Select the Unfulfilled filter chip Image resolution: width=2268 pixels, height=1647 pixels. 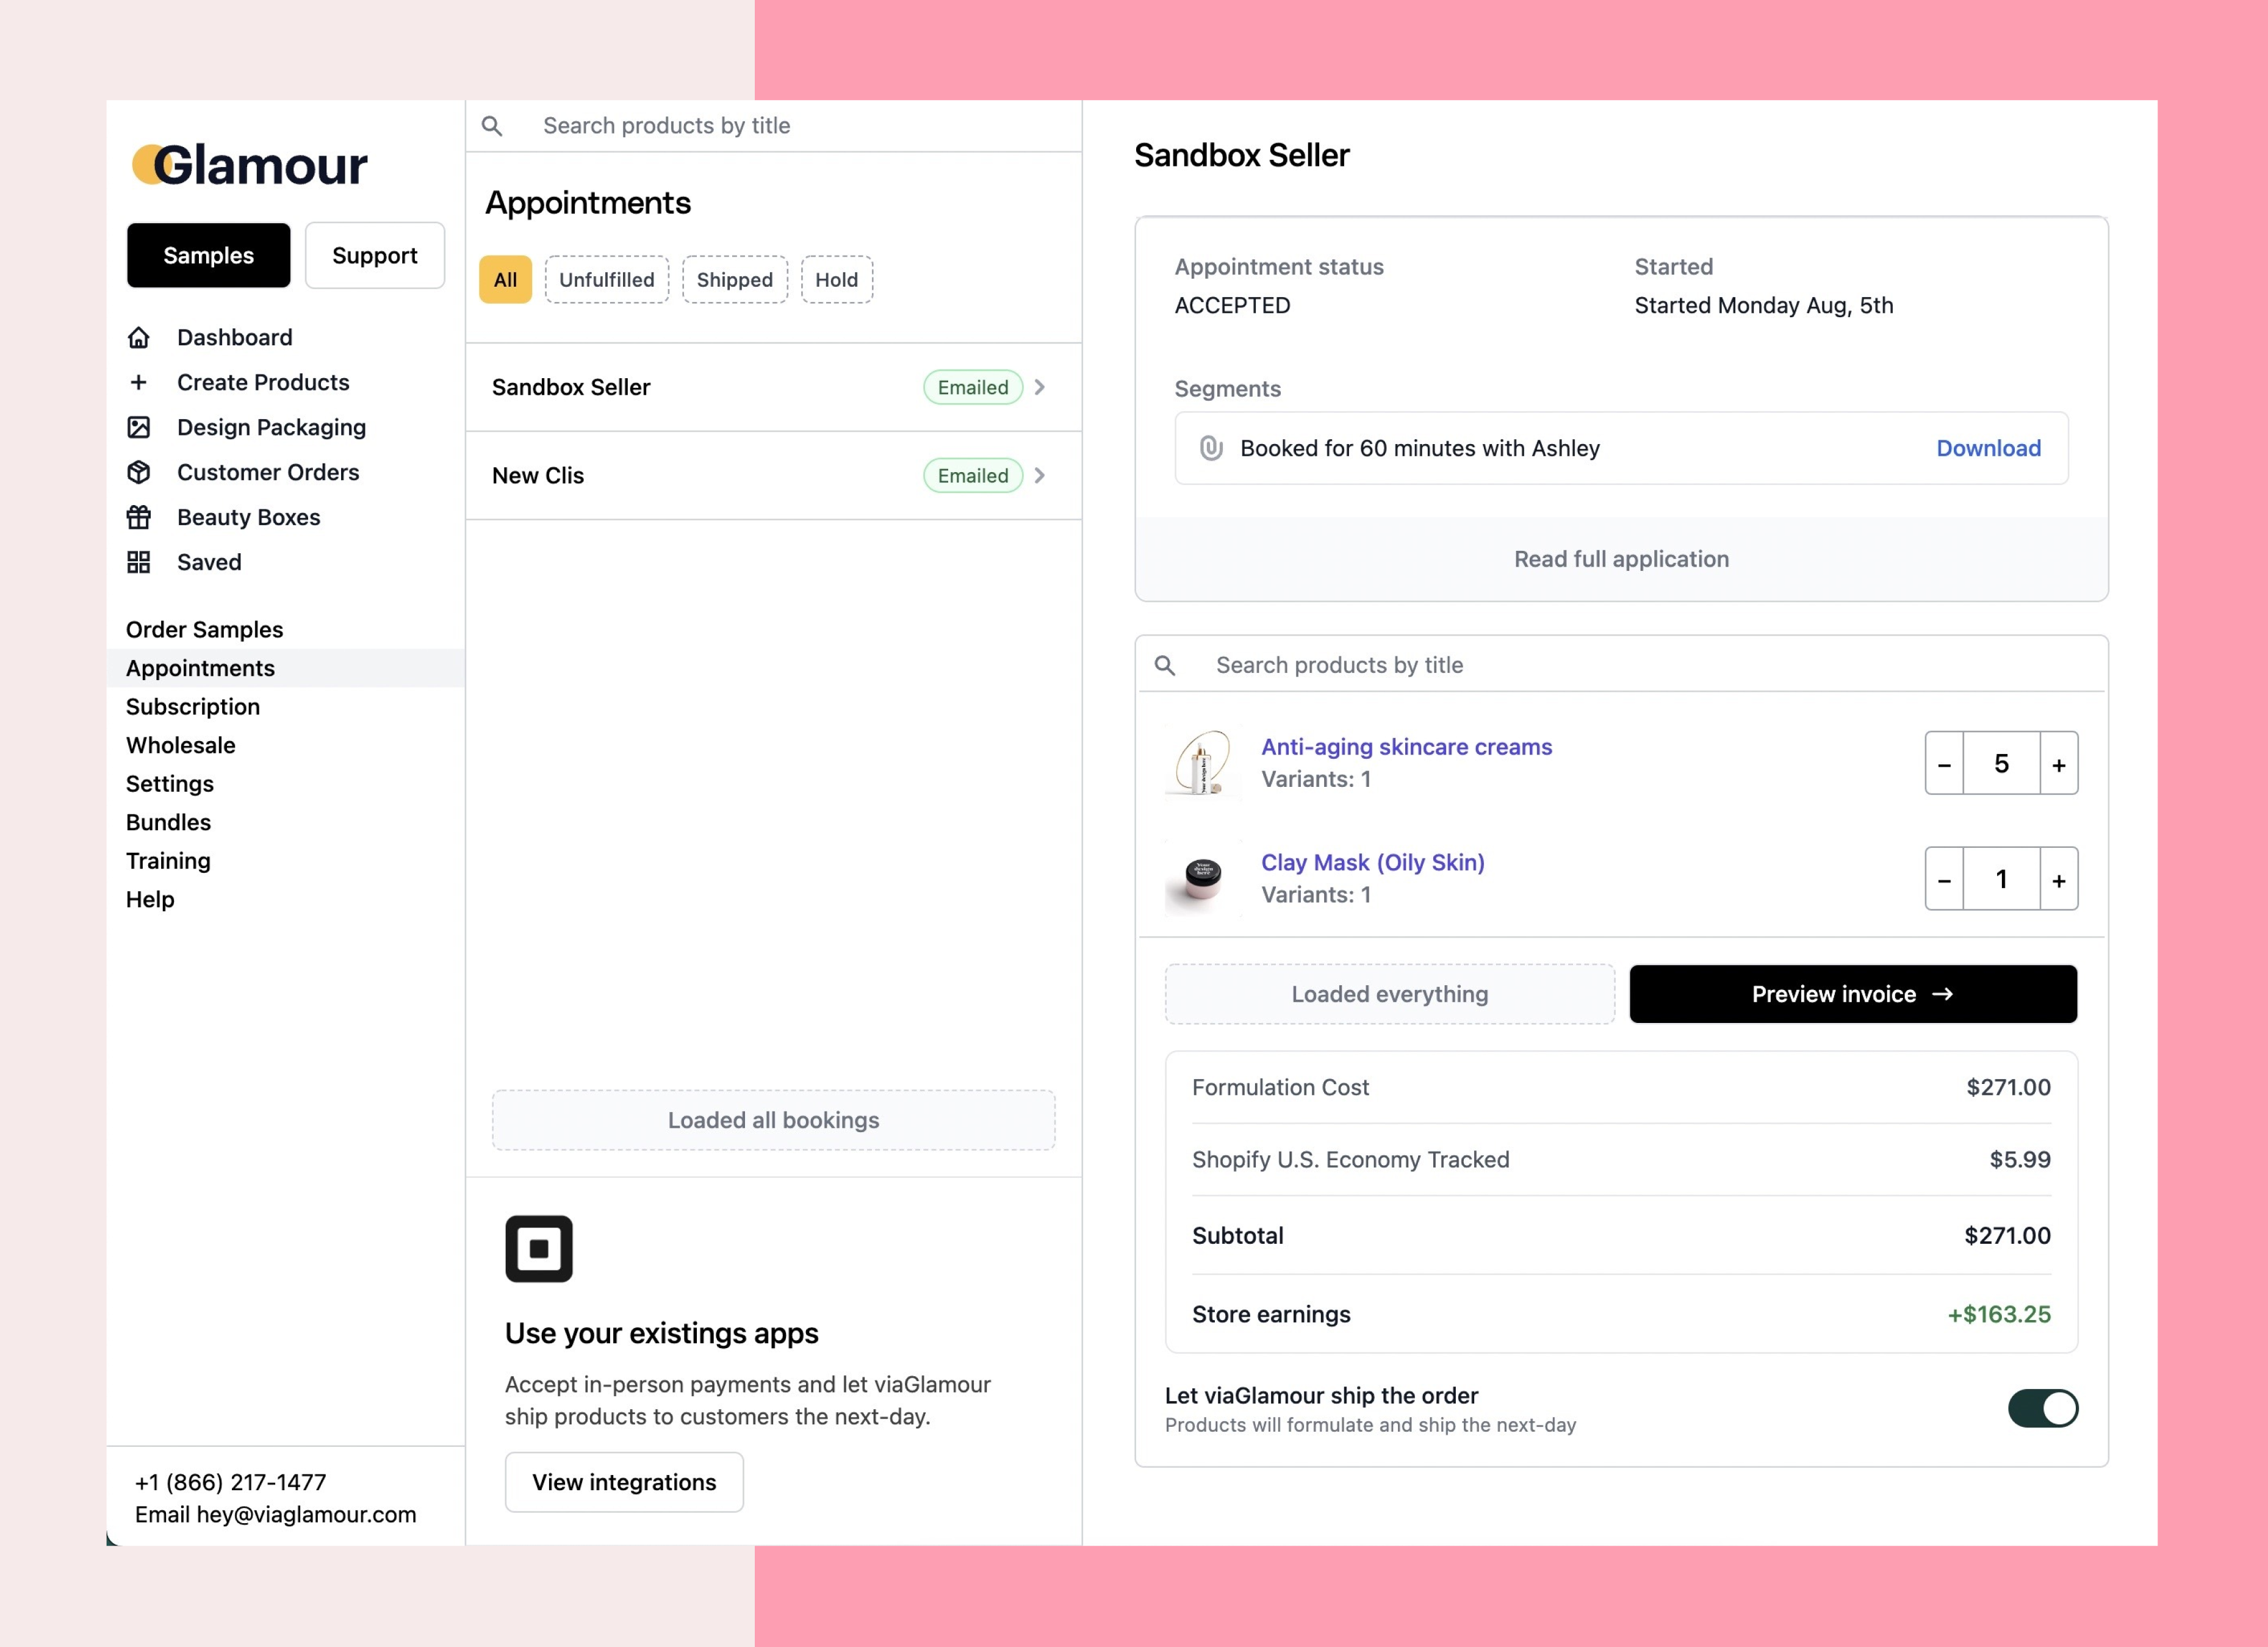607,280
